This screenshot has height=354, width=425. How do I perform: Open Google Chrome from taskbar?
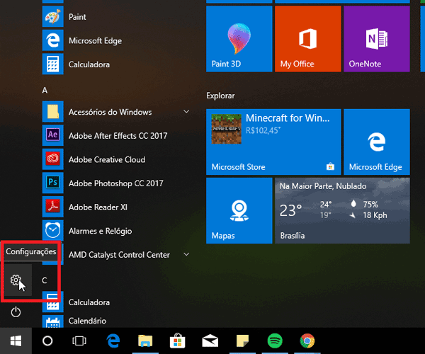307,341
